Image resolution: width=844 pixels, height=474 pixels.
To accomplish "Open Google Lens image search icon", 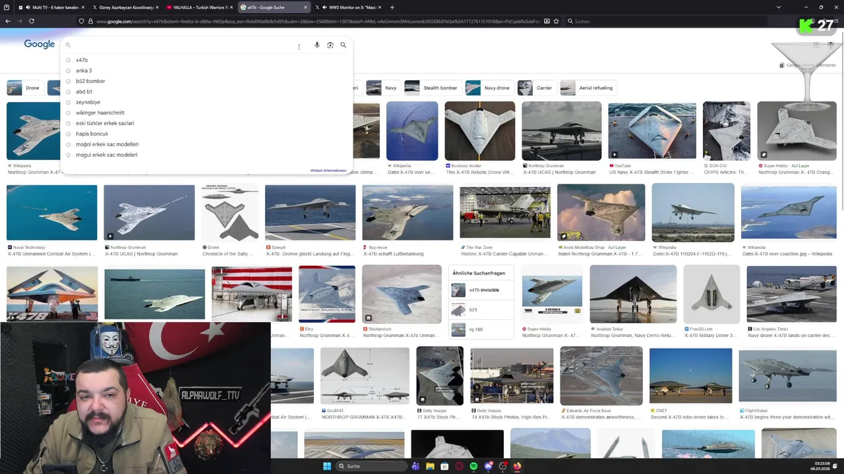I will pos(330,45).
